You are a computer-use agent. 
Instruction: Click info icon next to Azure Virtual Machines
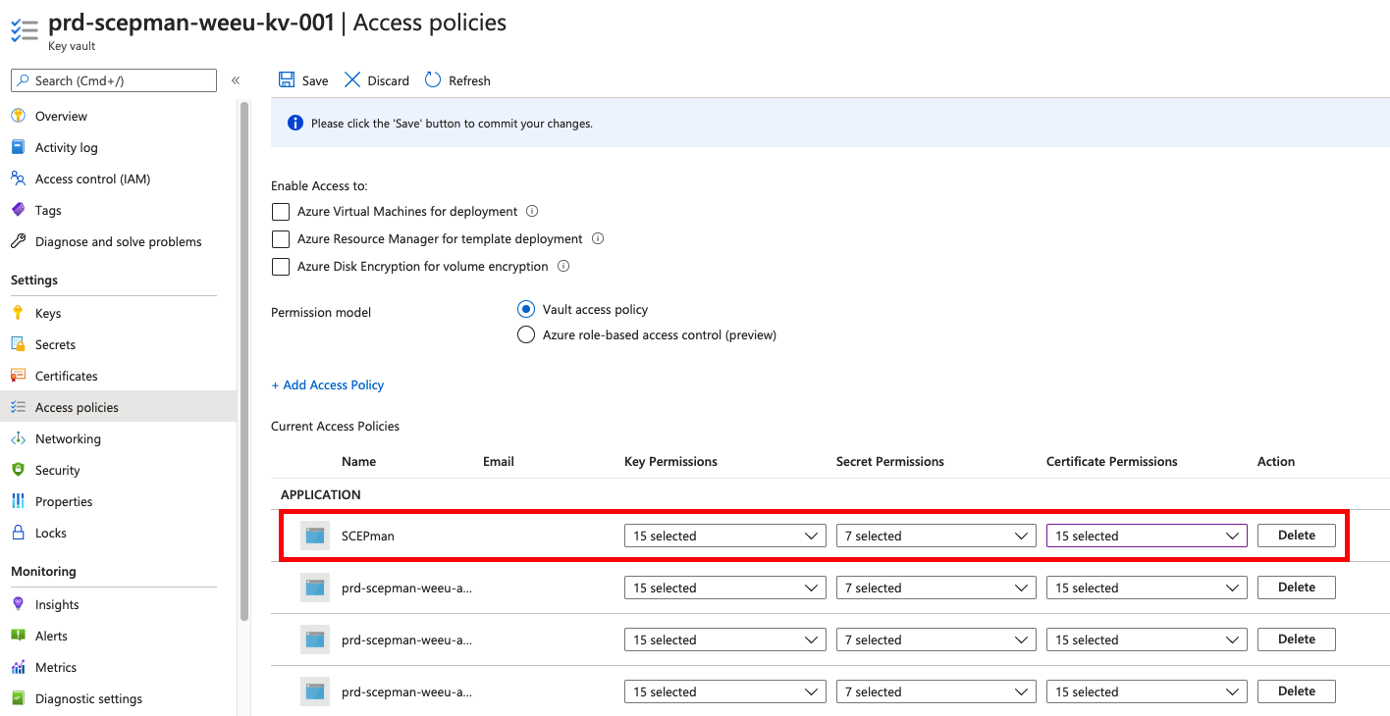coord(532,211)
